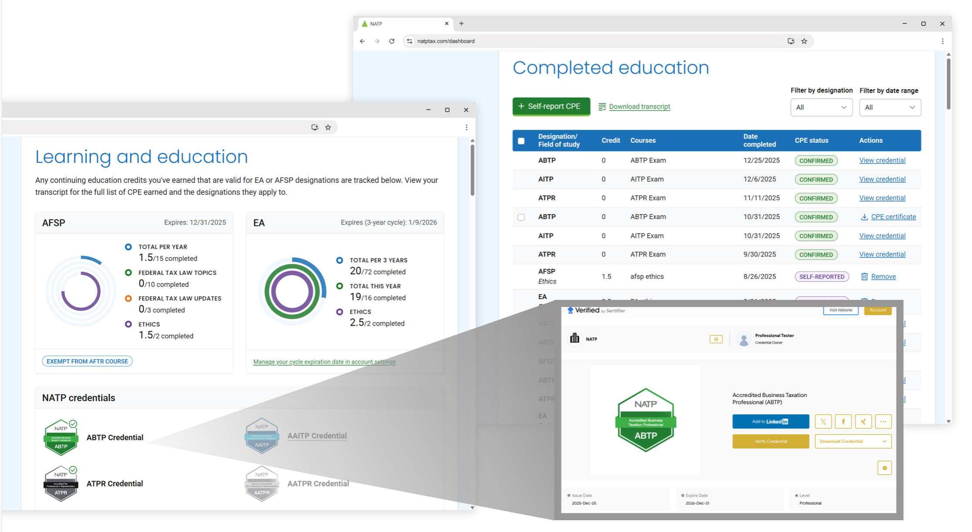Check the ABTP 10/31/2025 row checkbox

pos(521,217)
